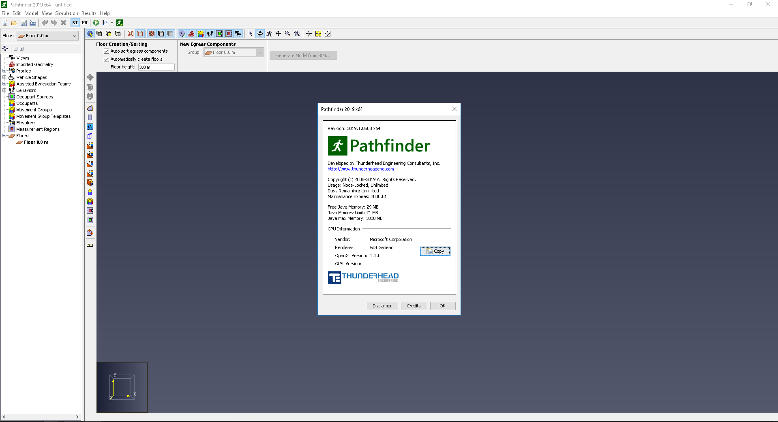The width and height of the screenshot is (778, 422).
Task: Select the blue thin wall split tool
Action: point(90,127)
